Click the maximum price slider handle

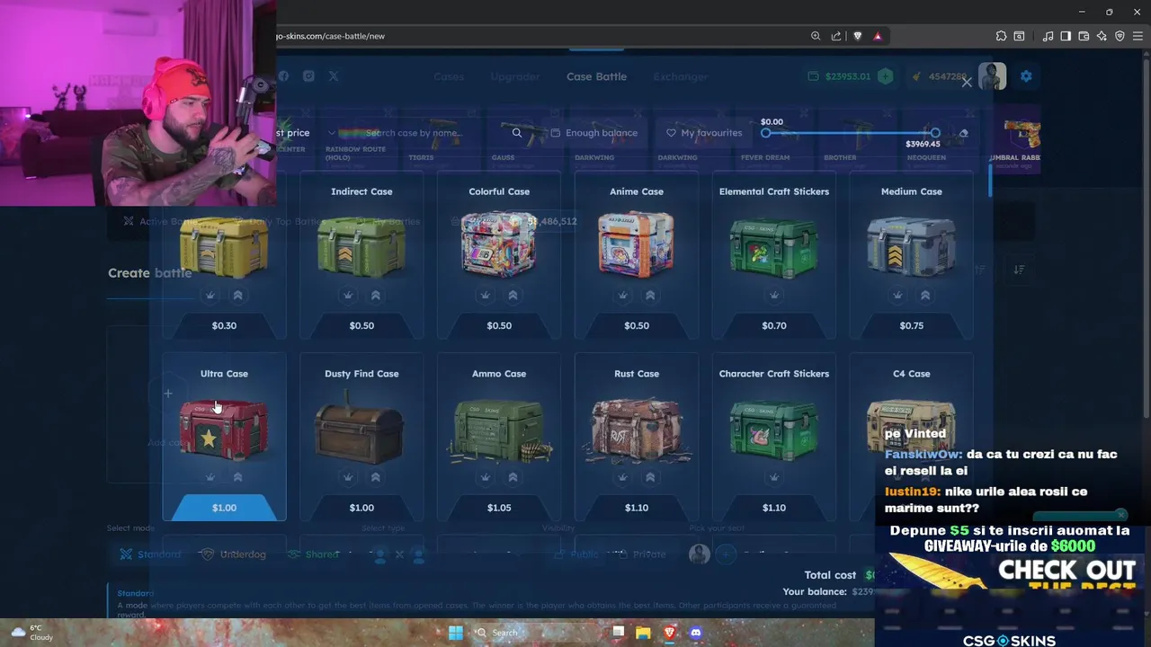tap(935, 133)
